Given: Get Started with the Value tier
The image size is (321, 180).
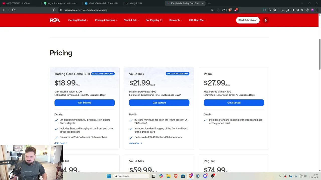Looking at the screenshot, I should pos(234,103).
